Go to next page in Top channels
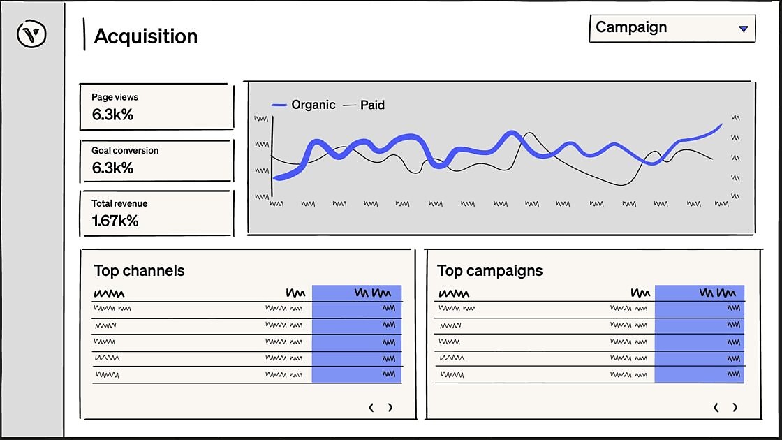Viewport: 782px width, 440px height. pyautogui.click(x=390, y=408)
